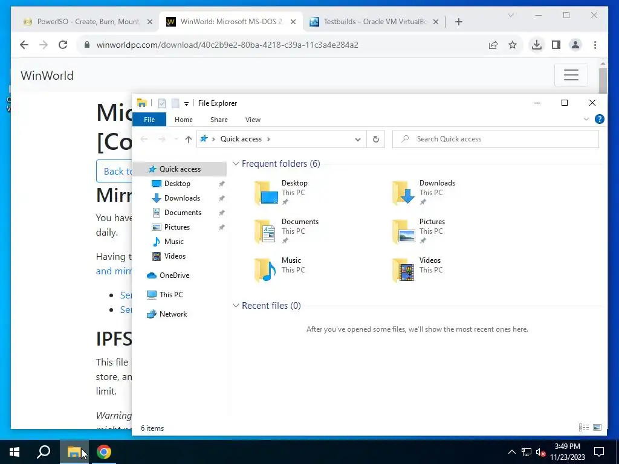This screenshot has height=464, width=619.
Task: Go back in Chrome
Action: point(24,45)
